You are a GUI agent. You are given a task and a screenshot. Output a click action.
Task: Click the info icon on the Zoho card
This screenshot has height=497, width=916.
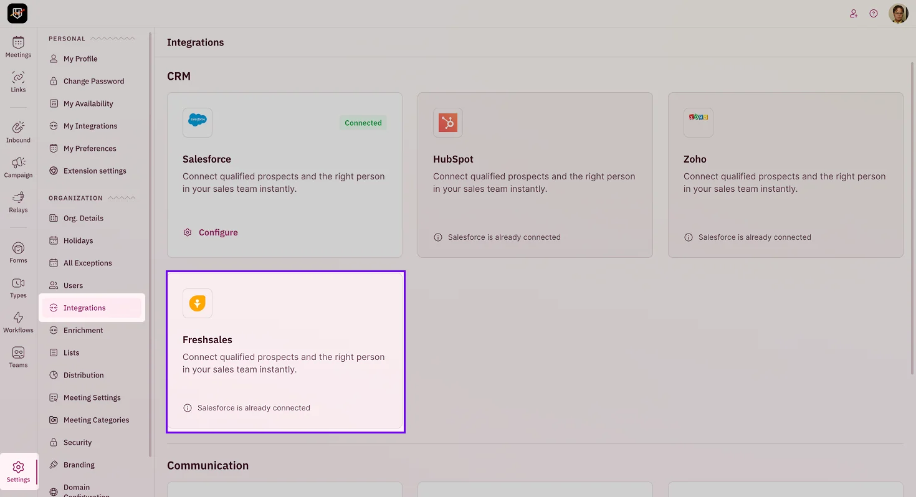coord(689,237)
